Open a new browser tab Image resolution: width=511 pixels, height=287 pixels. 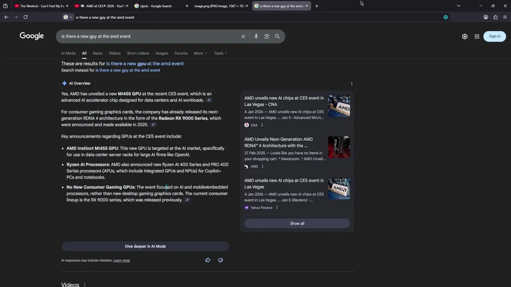317,6
